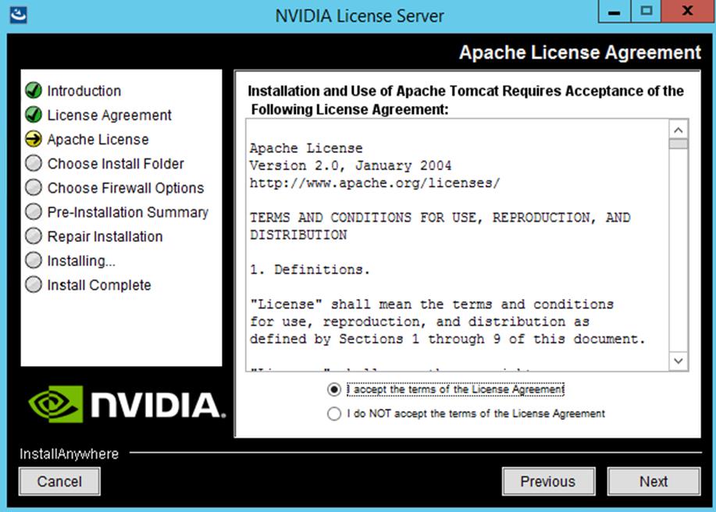Click the 'Apache License' step label
This screenshot has width=716, height=512.
click(x=98, y=139)
